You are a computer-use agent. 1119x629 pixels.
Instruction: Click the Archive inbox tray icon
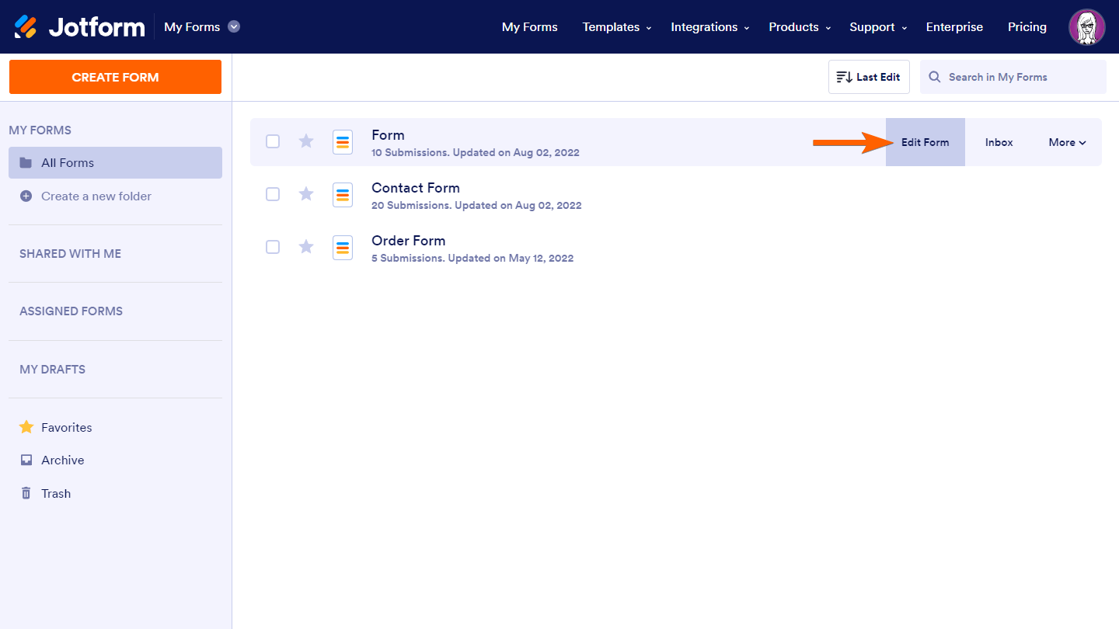(x=26, y=460)
